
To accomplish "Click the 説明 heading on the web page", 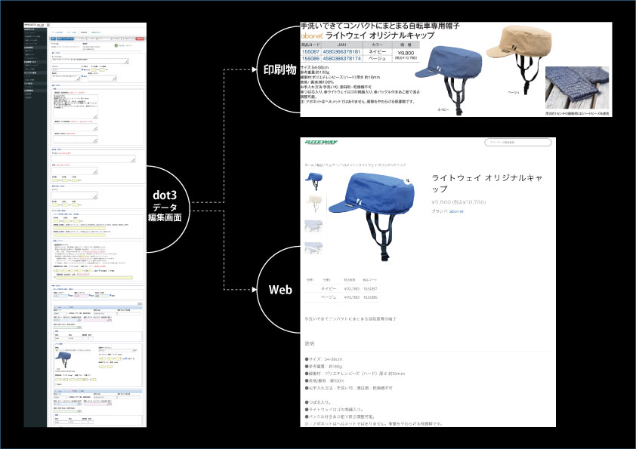I will coord(310,343).
